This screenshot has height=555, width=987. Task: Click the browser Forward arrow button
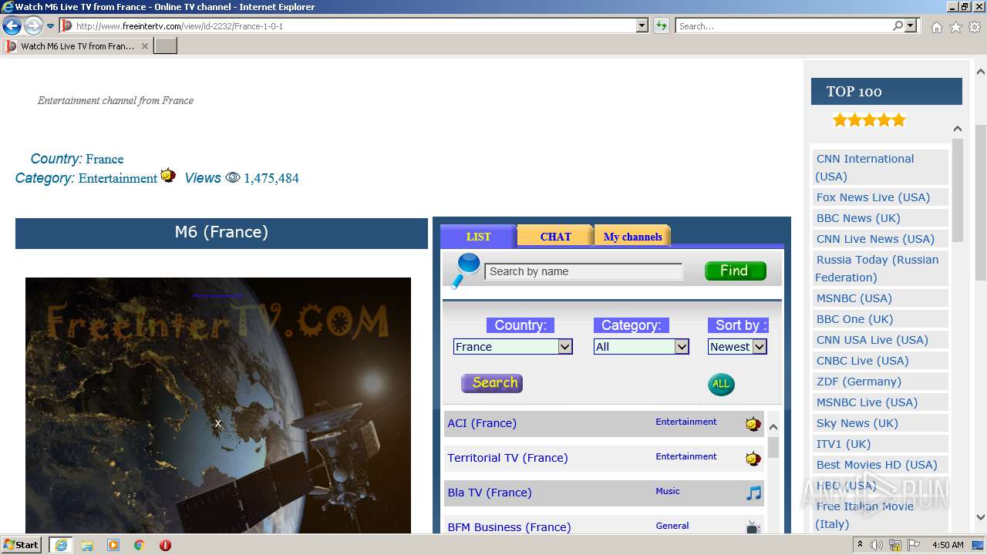[x=33, y=25]
